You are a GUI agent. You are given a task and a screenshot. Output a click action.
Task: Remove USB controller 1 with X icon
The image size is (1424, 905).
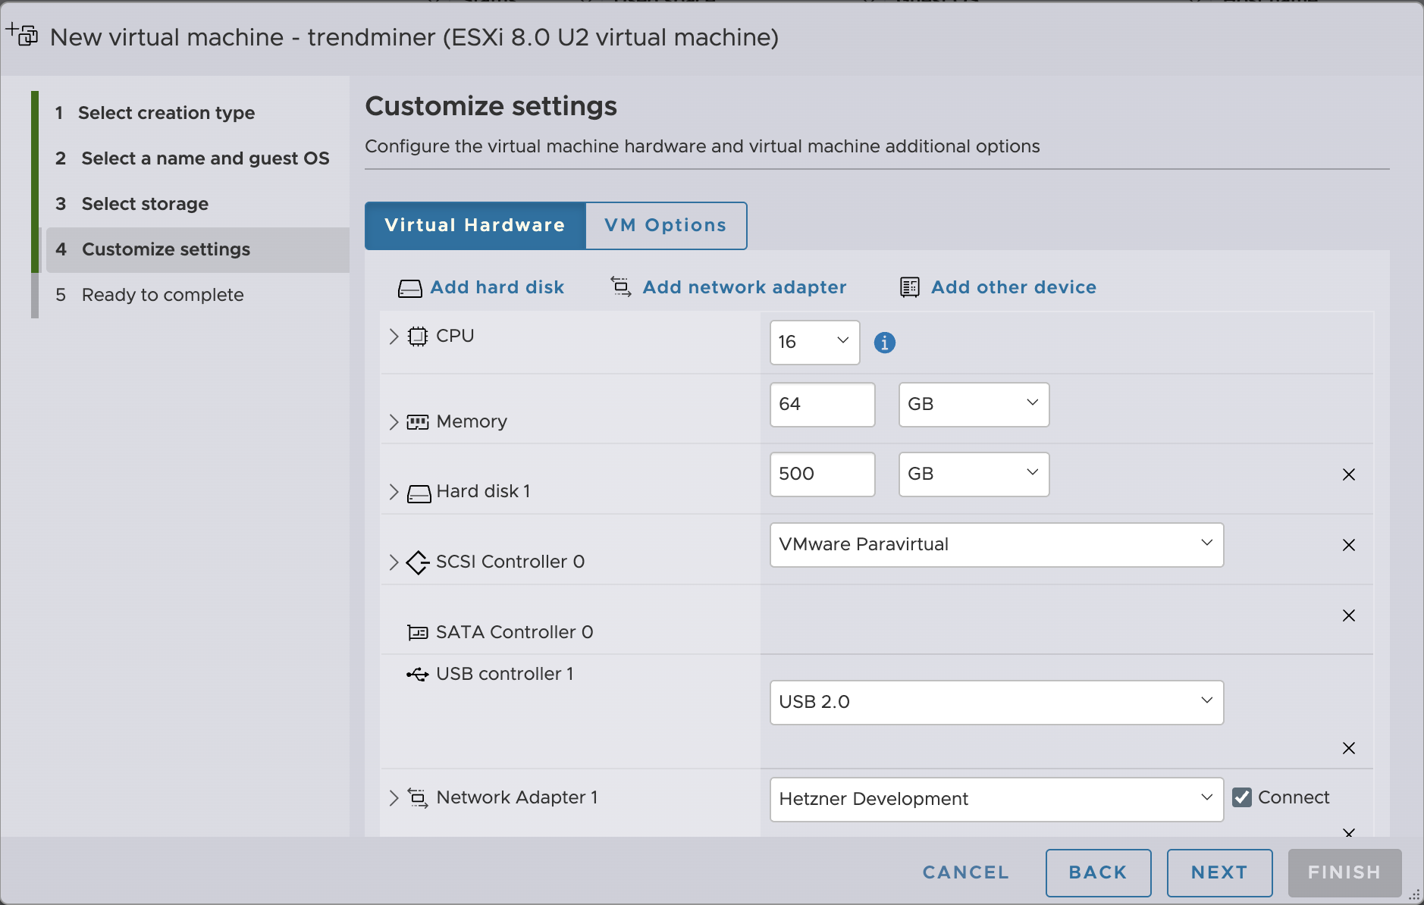[1348, 748]
